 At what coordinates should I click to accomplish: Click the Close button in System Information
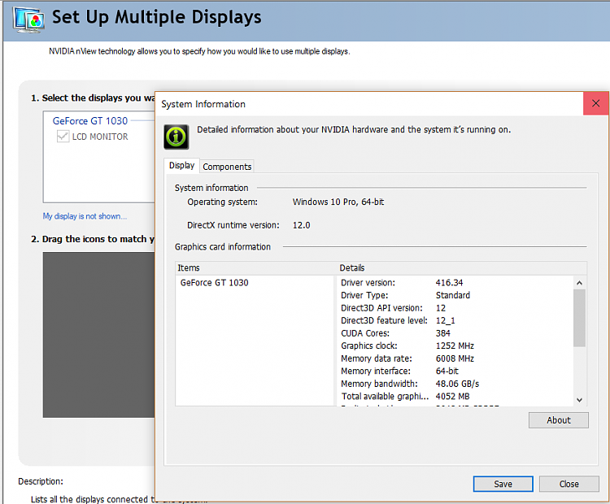coord(569,484)
